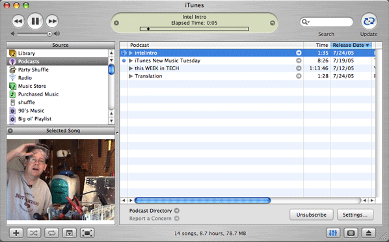389x242 pixels.
Task: Click right arrow in the track display
Action: (273, 23)
